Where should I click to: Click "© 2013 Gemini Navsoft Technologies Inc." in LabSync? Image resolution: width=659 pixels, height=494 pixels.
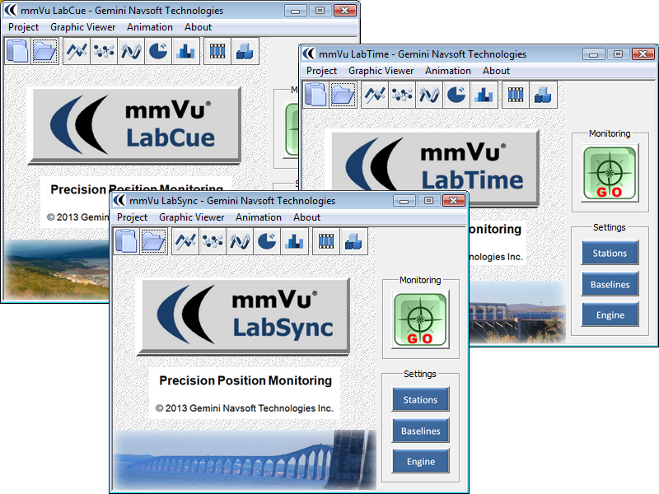(x=244, y=408)
